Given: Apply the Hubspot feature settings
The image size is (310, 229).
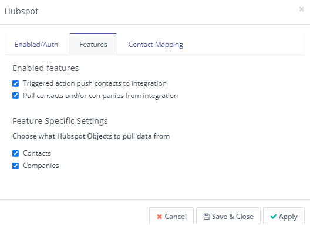Looking at the screenshot, I should point(284,215).
